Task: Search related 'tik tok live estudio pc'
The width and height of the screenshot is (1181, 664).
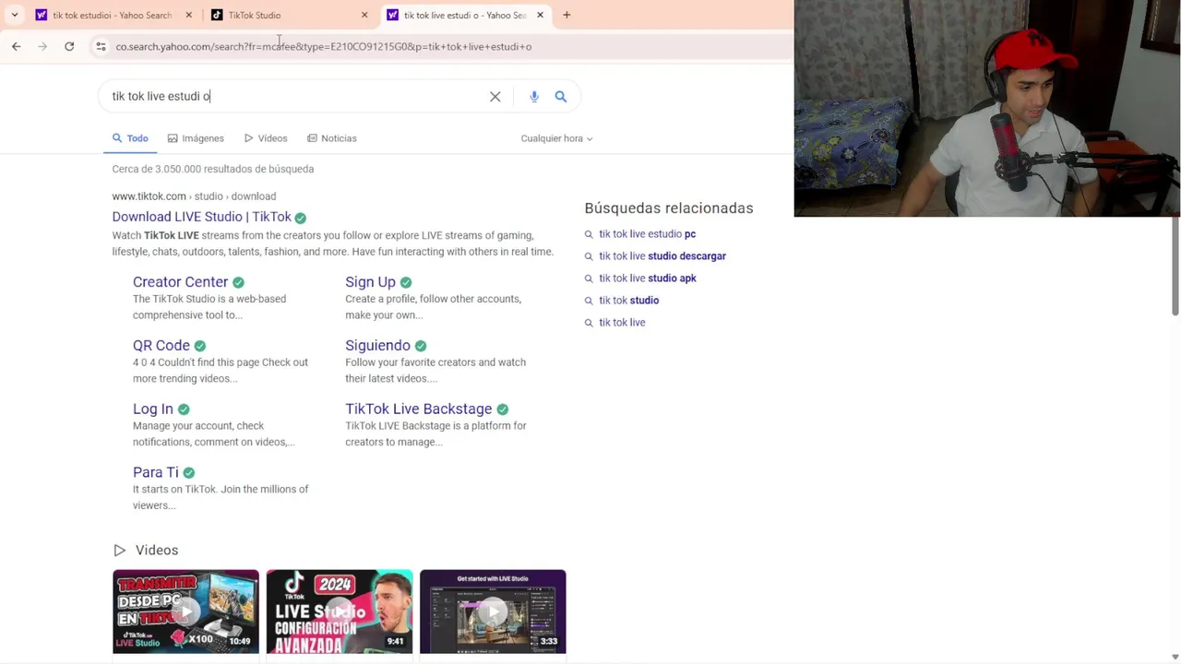Action: tap(647, 234)
